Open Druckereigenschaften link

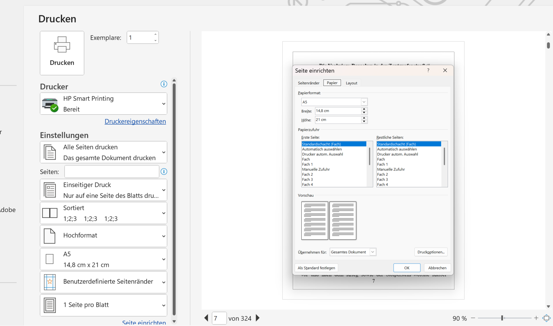click(135, 121)
